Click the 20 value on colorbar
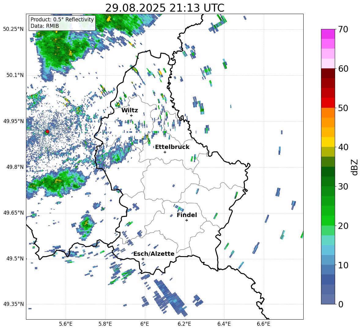The width and height of the screenshot is (362, 330). click(343, 226)
